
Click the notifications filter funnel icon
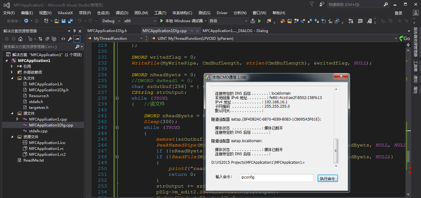click(x=312, y=4)
